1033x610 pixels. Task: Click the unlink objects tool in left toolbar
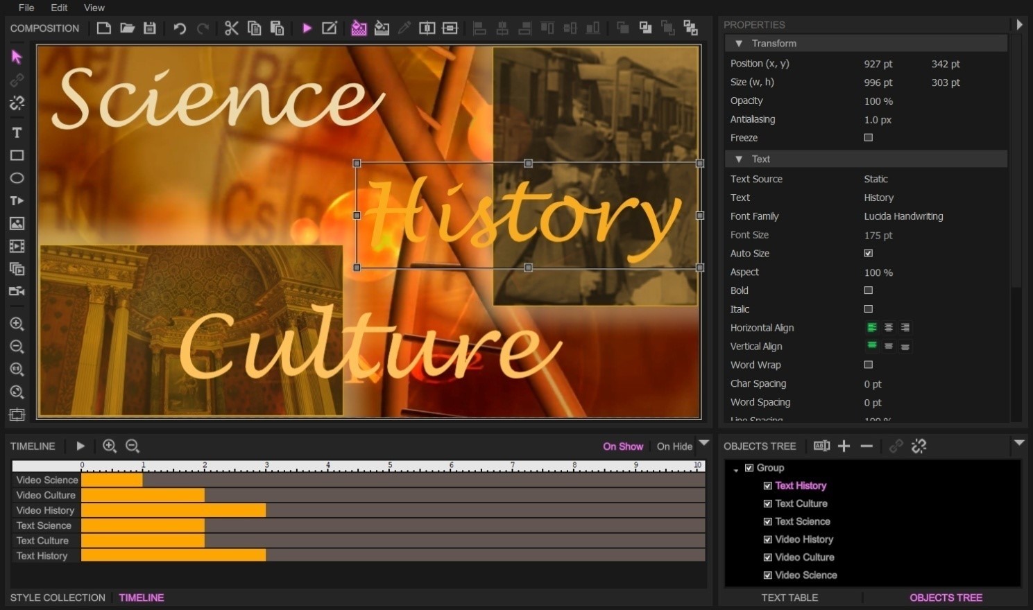coord(17,103)
